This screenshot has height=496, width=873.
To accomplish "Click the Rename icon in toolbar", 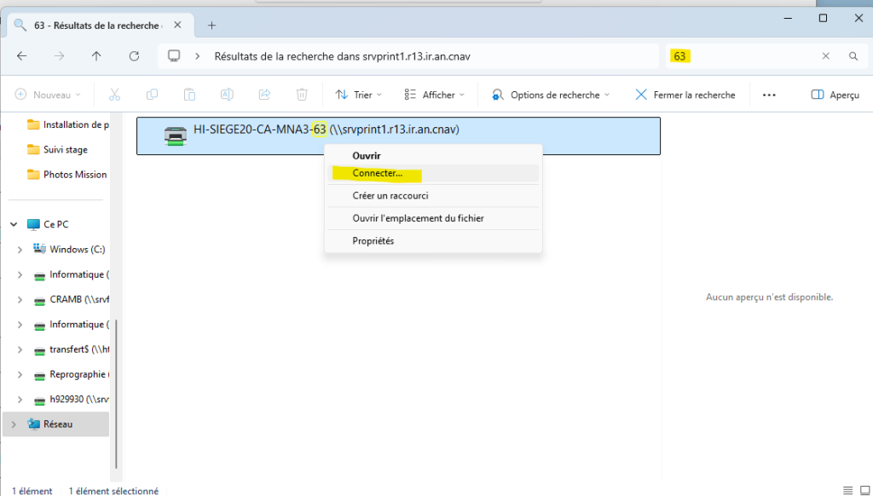I will coord(227,95).
